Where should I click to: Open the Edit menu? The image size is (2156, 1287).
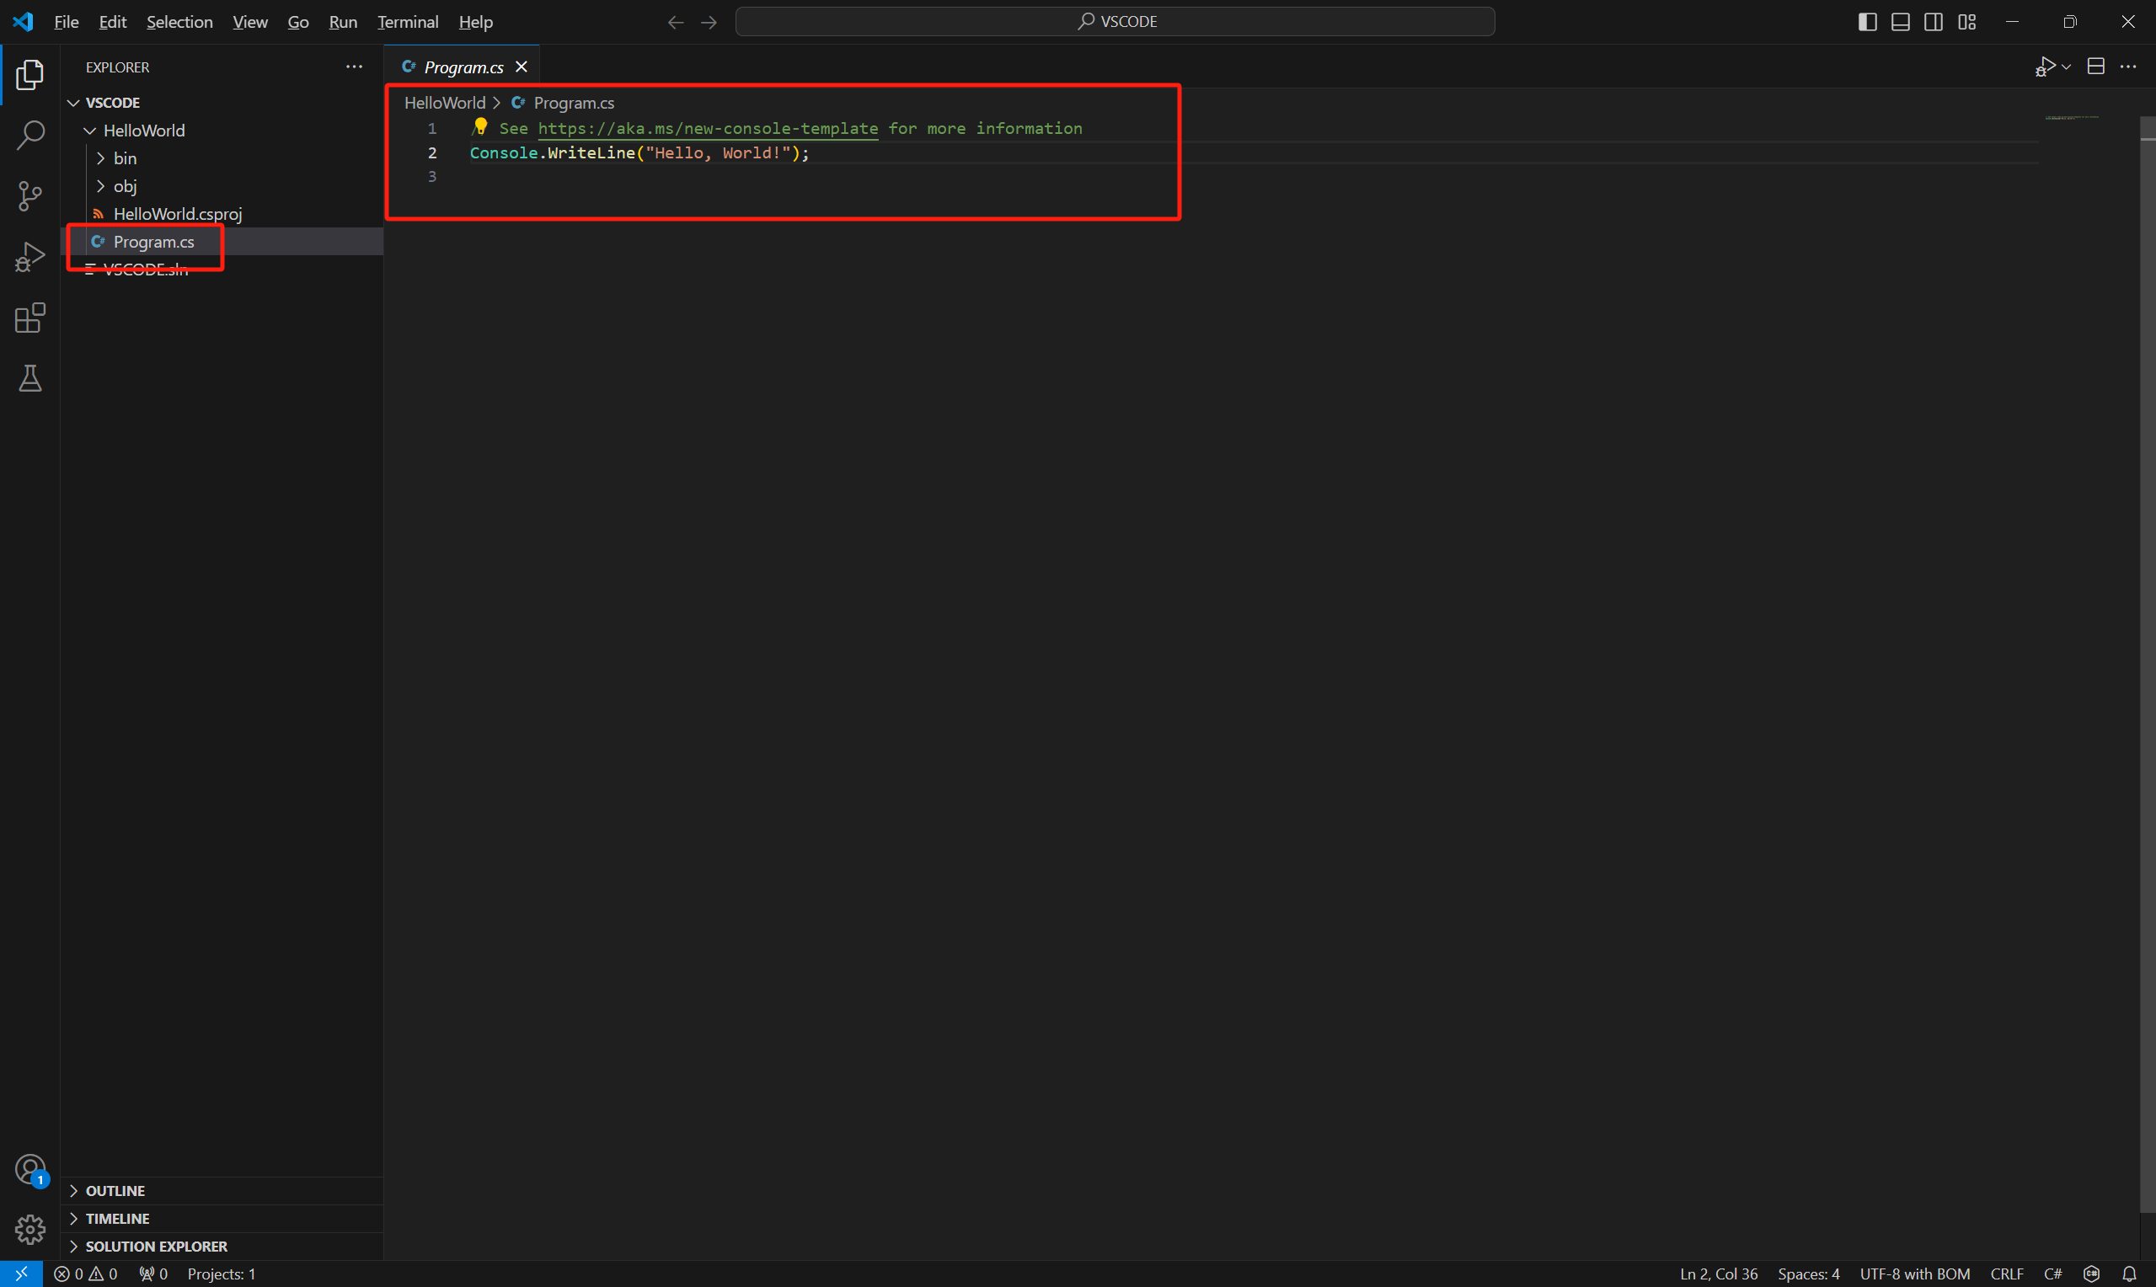point(113,22)
